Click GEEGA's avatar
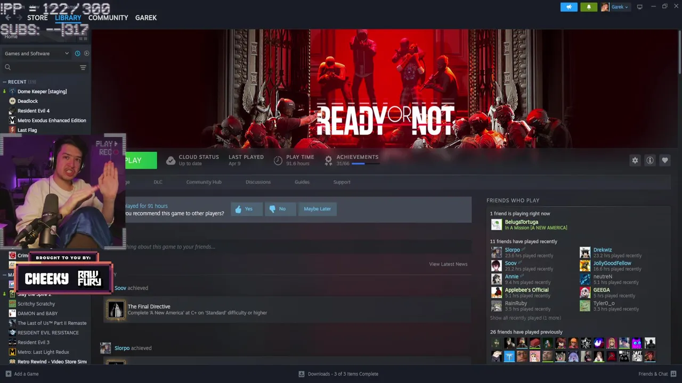 [585, 292]
